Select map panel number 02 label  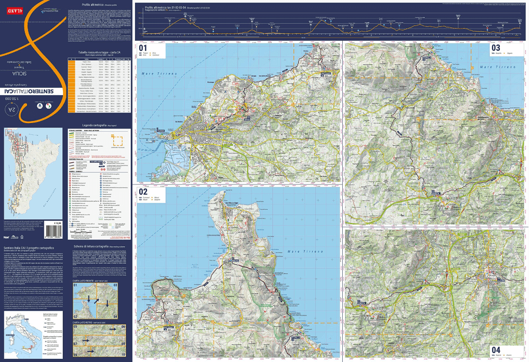143,191
